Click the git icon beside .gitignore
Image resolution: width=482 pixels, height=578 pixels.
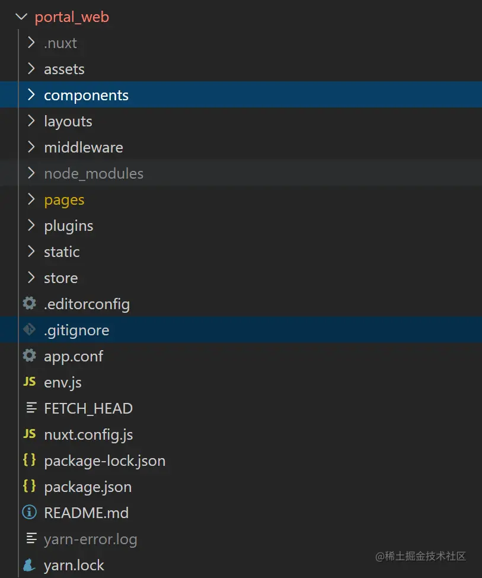[29, 330]
